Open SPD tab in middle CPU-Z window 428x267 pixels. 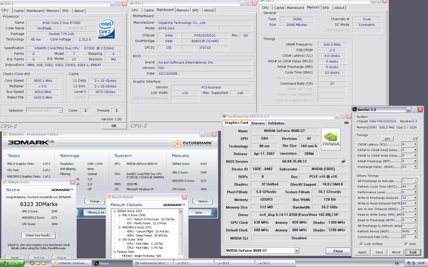195,10
